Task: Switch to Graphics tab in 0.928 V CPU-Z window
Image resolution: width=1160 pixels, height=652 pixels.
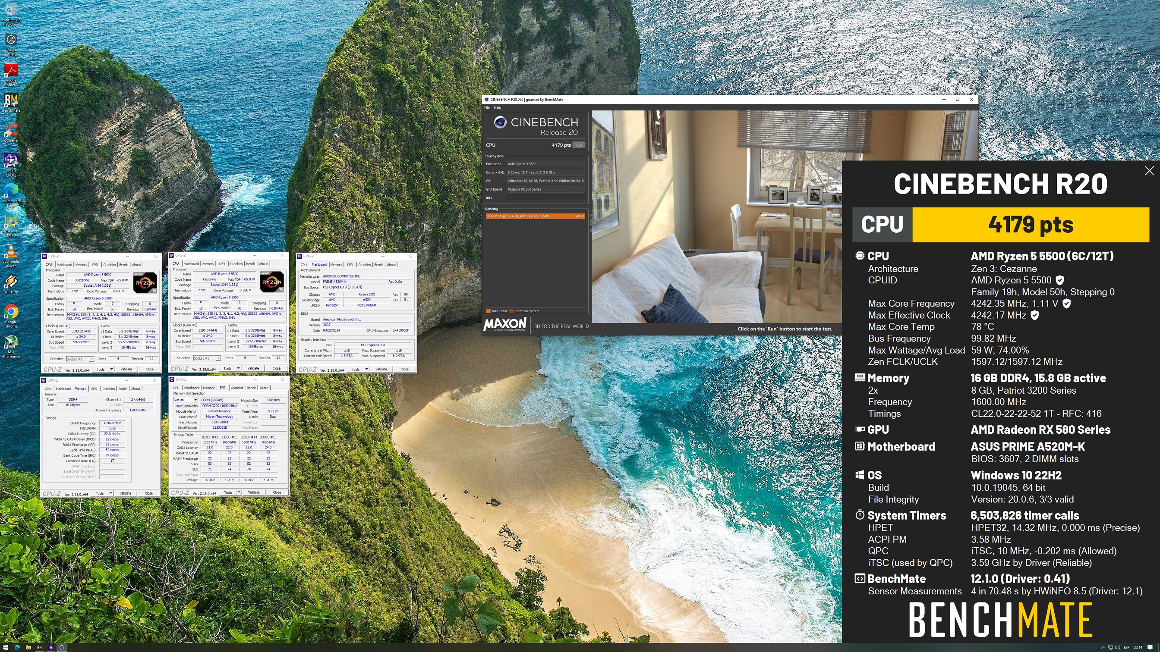Action: pos(236,263)
